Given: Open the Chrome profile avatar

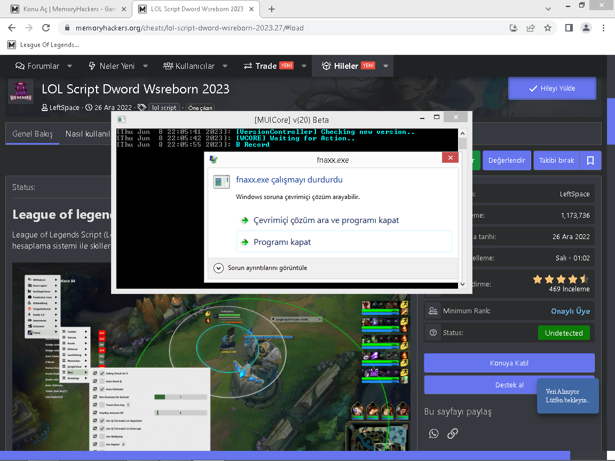Looking at the screenshot, I should click(x=586, y=28).
